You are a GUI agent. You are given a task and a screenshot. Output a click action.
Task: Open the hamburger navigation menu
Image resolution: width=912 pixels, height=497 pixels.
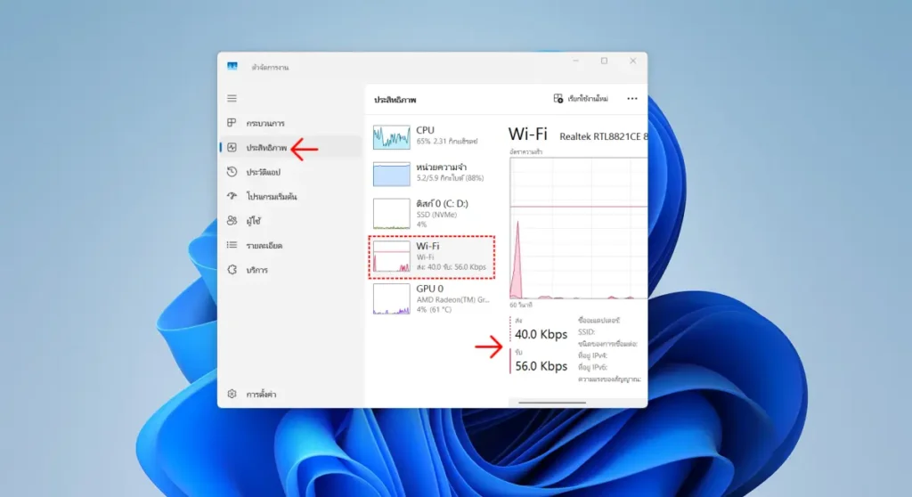click(x=232, y=98)
